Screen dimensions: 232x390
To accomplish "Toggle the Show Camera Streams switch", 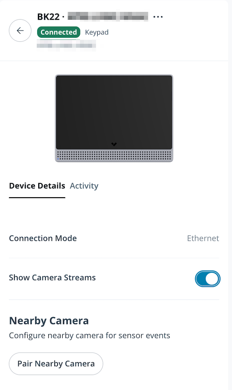I will [208, 279].
